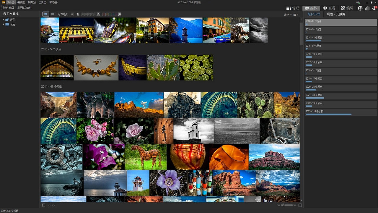Select the 远程 folder

pyautogui.click(x=12, y=20)
